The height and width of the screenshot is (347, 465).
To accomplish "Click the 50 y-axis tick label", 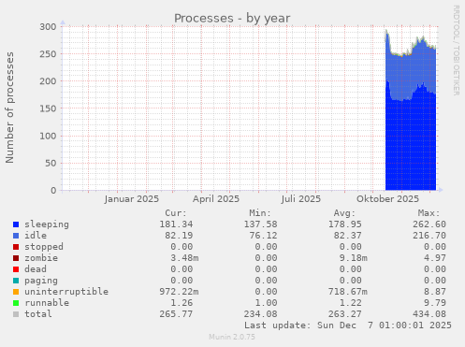I will (51, 163).
